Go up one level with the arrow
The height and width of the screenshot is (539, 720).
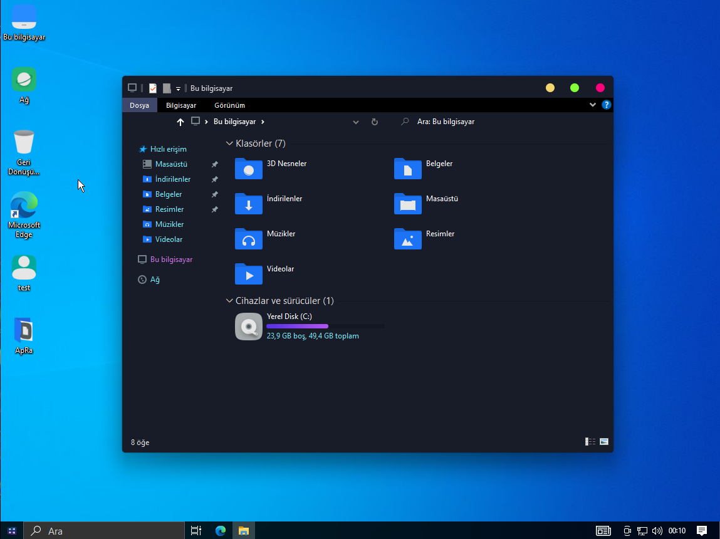180,122
